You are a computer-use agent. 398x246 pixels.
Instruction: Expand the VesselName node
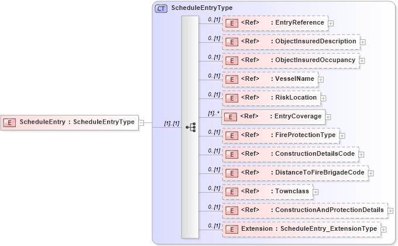[x=321, y=80]
